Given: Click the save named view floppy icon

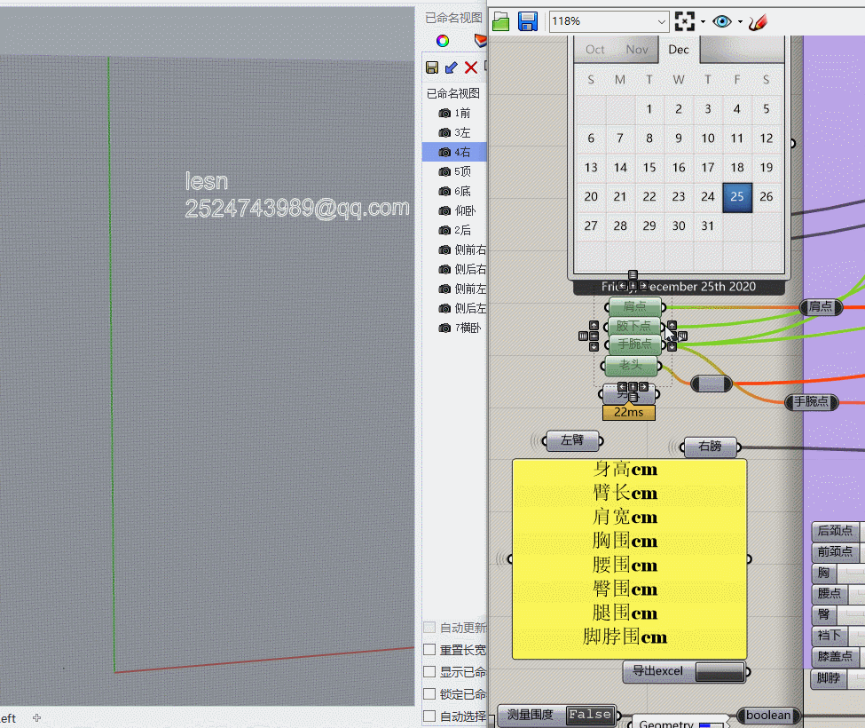Looking at the screenshot, I should coord(432,67).
